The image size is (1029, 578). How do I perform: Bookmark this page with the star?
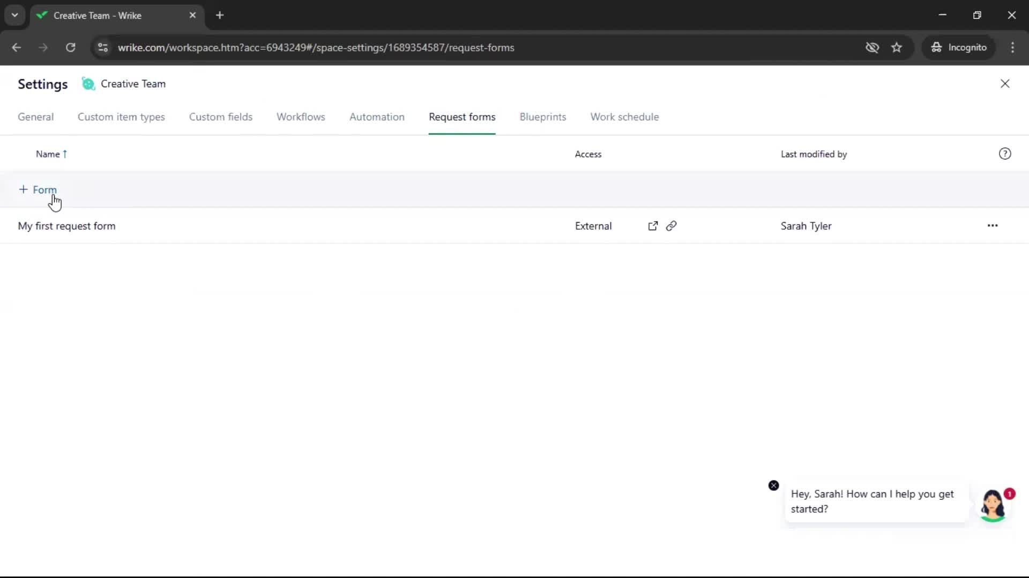coord(897,48)
